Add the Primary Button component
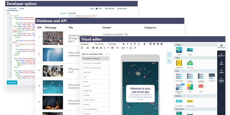The height and width of the screenshot is (115, 230). (x=179, y=103)
